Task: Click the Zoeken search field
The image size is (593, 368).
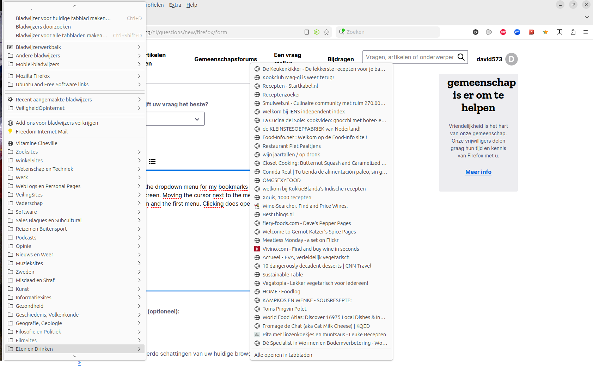Action: pos(388,32)
